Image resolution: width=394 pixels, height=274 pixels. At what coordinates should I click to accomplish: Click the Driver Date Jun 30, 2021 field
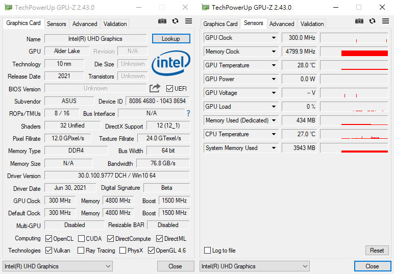70,188
